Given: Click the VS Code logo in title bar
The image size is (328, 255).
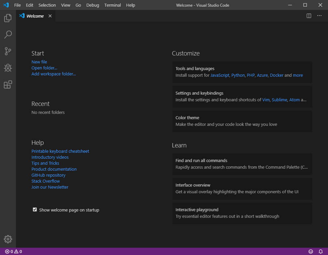Looking at the screenshot, I should 6,5.
